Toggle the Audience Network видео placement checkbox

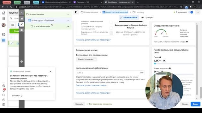(111, 28)
